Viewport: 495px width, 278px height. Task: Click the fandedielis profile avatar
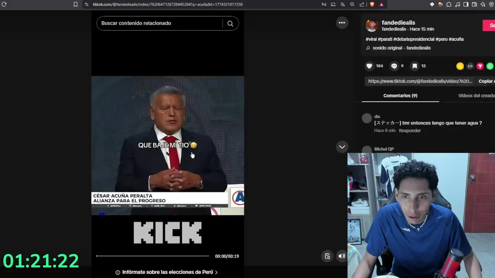pyautogui.click(x=372, y=25)
